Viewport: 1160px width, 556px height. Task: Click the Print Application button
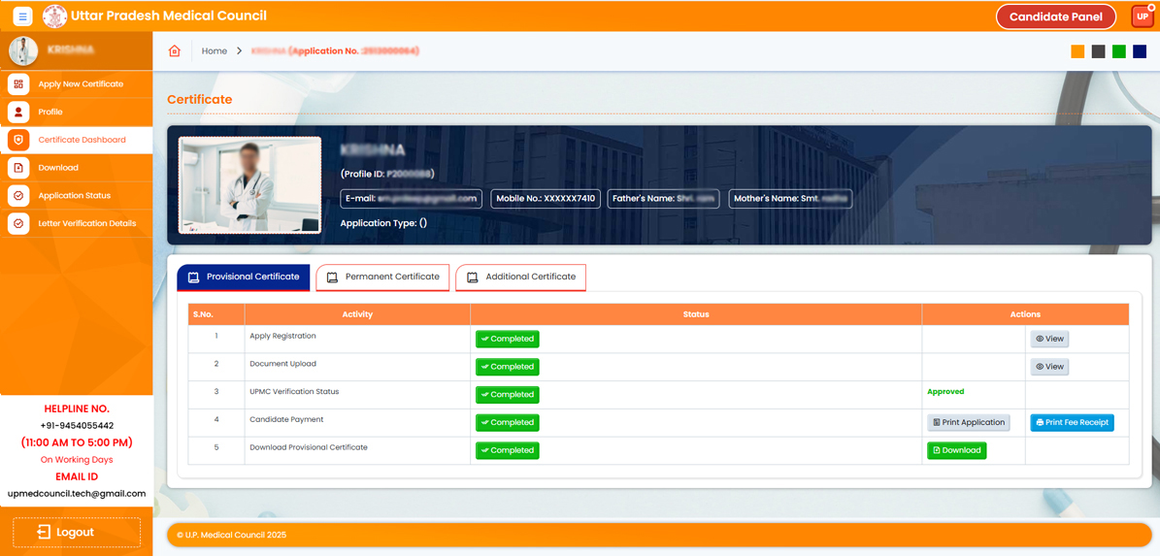[968, 423]
